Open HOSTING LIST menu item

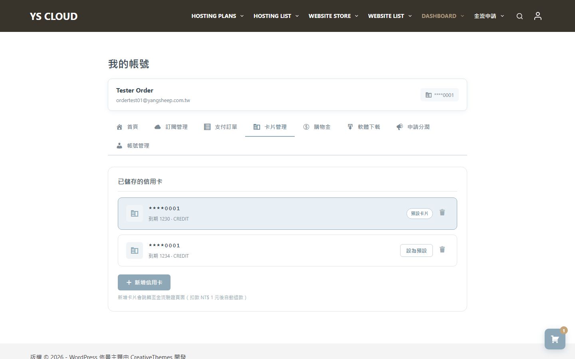pos(272,16)
